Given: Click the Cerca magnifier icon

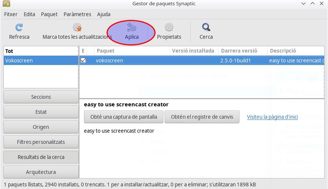Looking at the screenshot, I should (206, 27).
